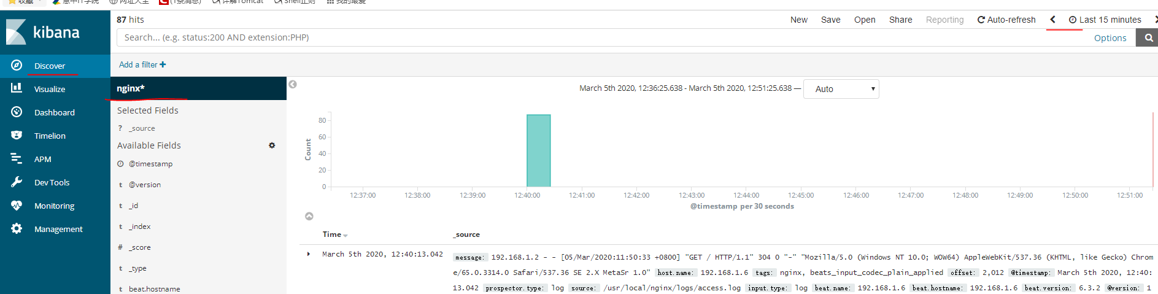
Task: Select the @version field
Action: point(145,185)
